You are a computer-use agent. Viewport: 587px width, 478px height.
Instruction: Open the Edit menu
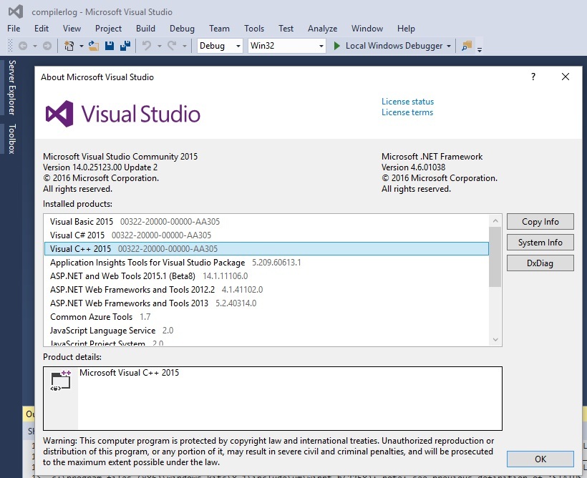coord(42,29)
